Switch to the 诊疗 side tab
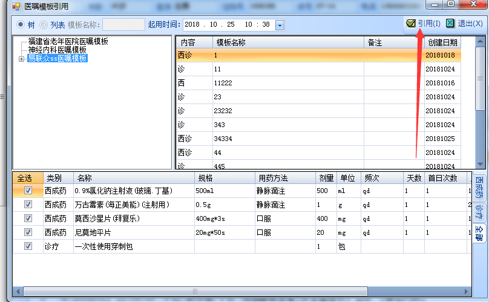This screenshot has width=489, height=302. (479, 212)
